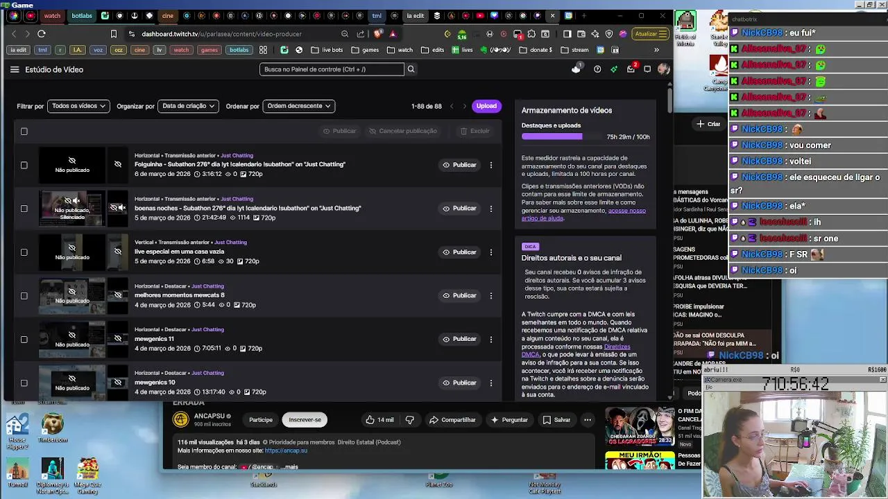Open the Todos os vídeos filter dropdown
Image resolution: width=888 pixels, height=499 pixels.
pyautogui.click(x=78, y=106)
